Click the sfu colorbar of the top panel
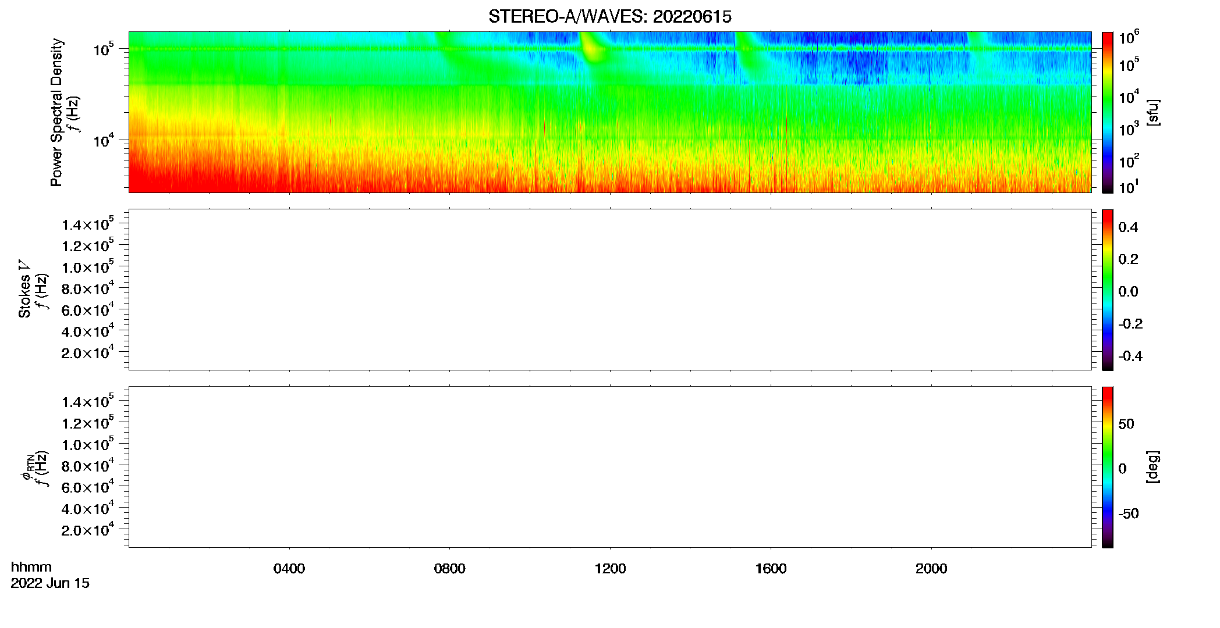1220x628 pixels. 1108,112
